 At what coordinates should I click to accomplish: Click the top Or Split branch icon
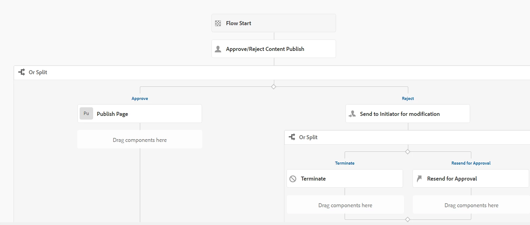click(x=22, y=72)
